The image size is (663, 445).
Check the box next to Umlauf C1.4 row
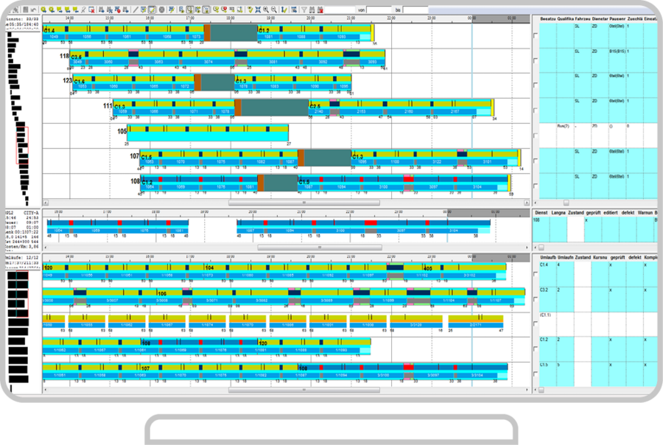tap(536, 274)
